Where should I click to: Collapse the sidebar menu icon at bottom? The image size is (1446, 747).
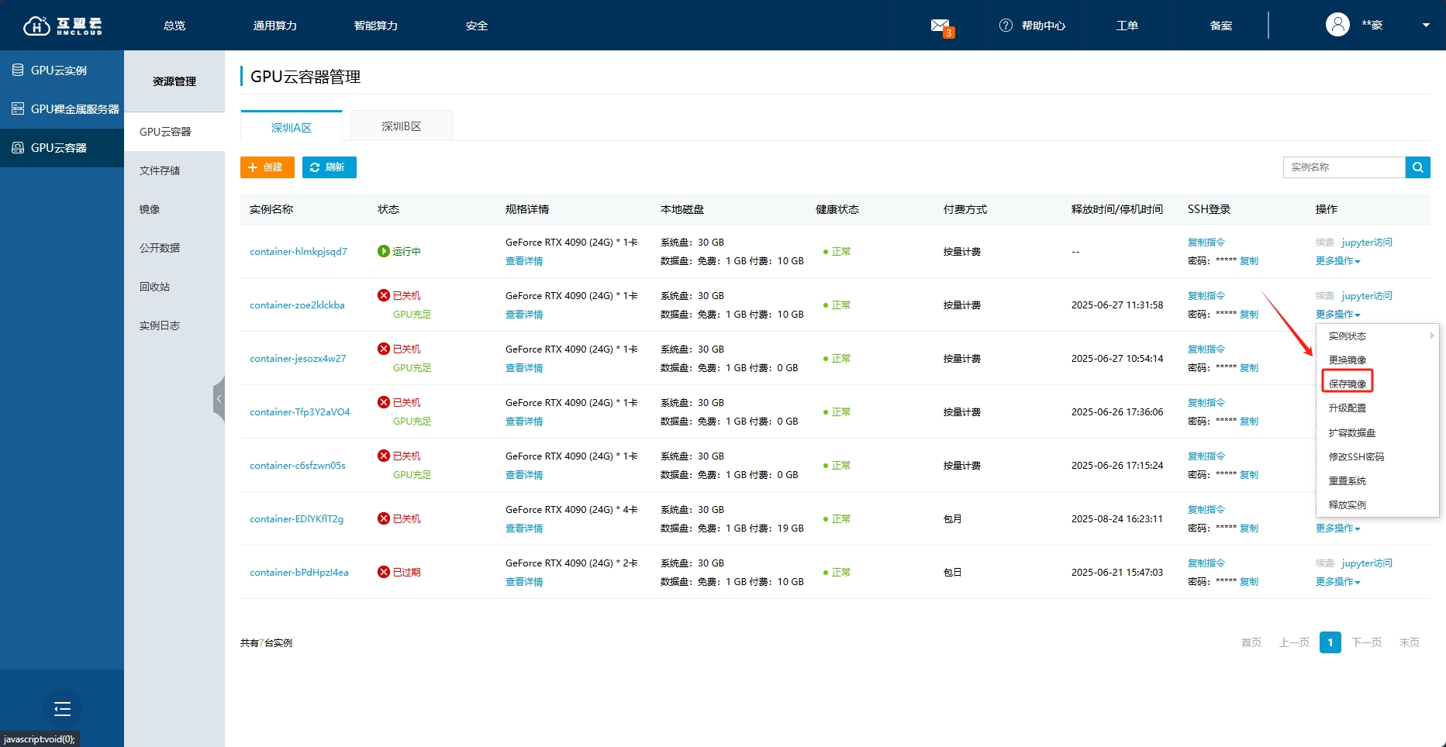point(62,709)
